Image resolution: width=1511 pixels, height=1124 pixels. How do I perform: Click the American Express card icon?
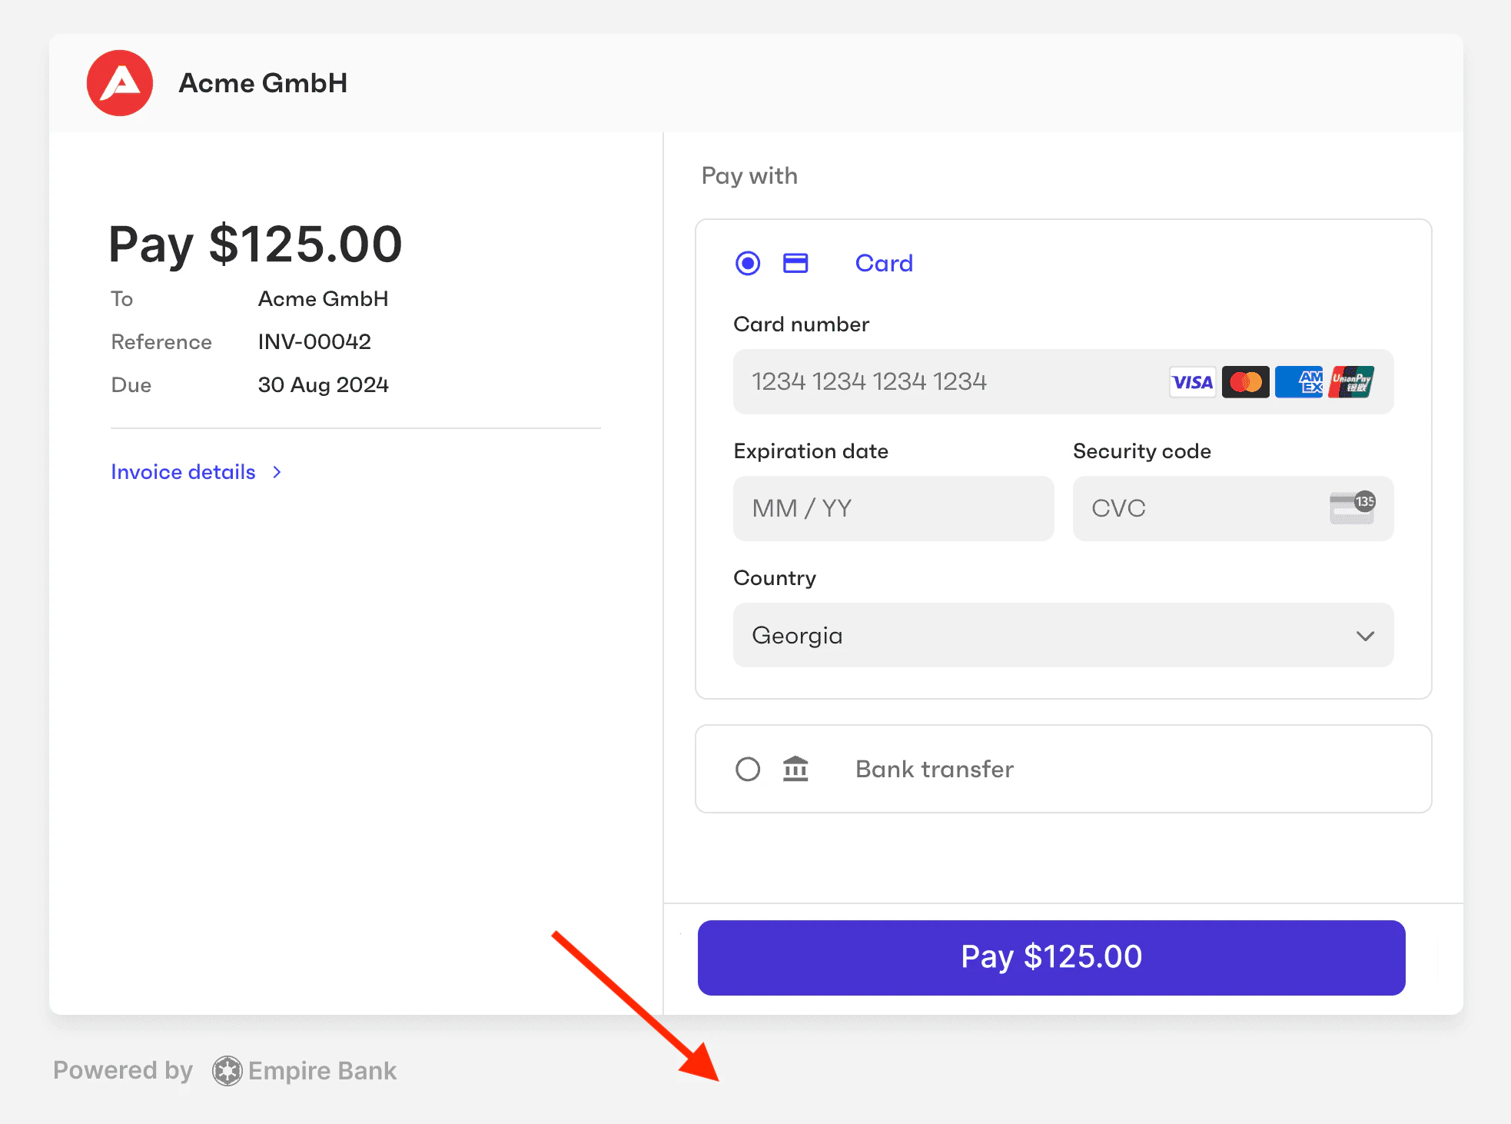[1299, 381]
